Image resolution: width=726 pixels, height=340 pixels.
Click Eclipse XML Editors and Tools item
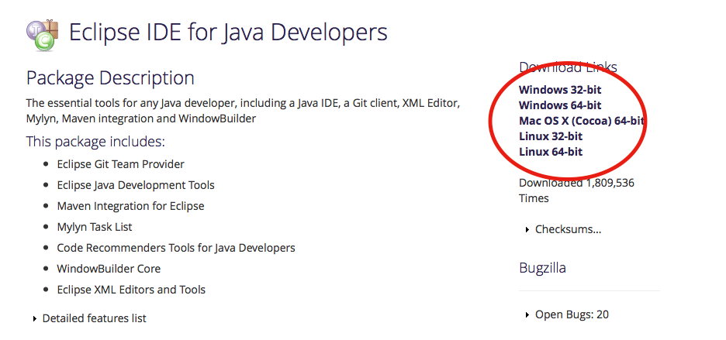(x=131, y=290)
